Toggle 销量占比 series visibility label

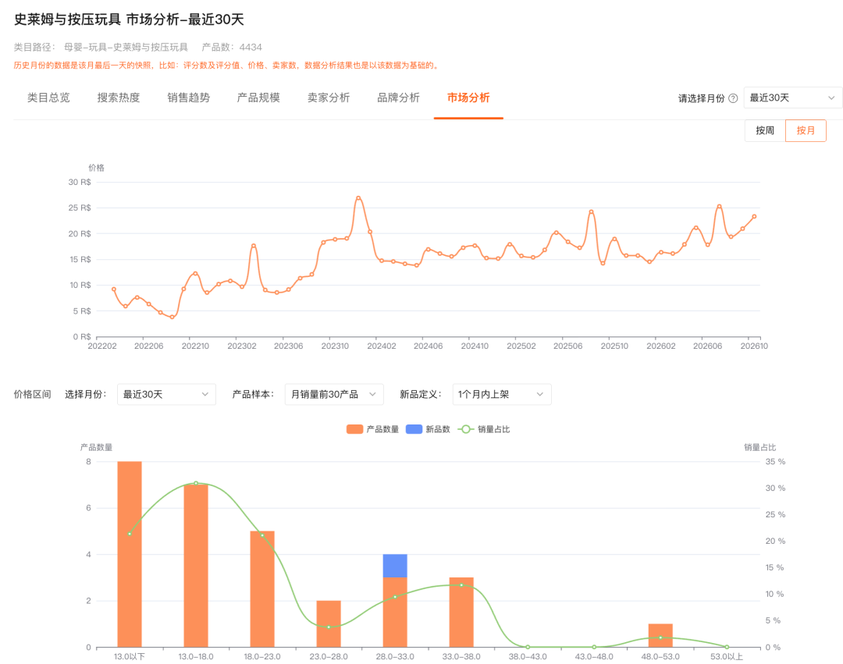493,428
